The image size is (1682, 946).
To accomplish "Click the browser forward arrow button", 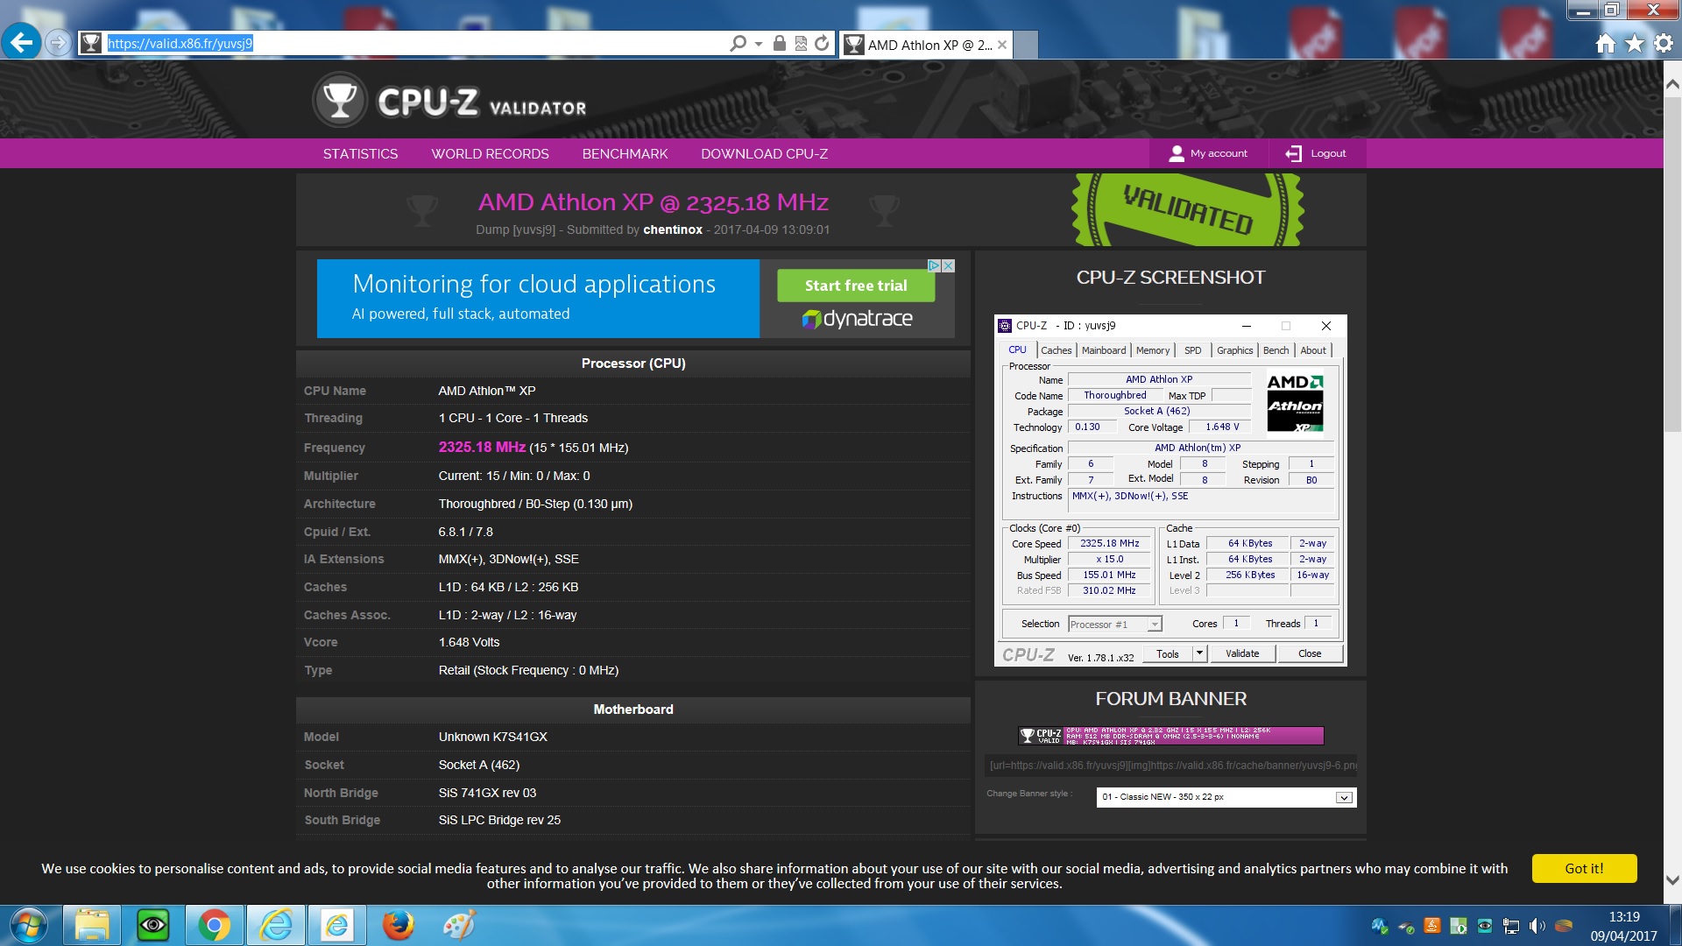I will click(58, 42).
